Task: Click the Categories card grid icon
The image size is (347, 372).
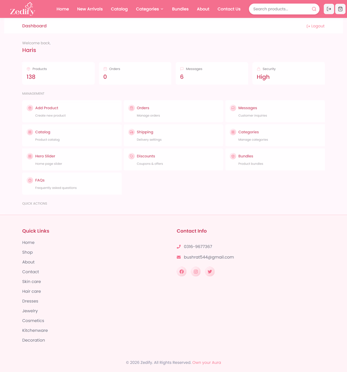Action: tap(233, 132)
